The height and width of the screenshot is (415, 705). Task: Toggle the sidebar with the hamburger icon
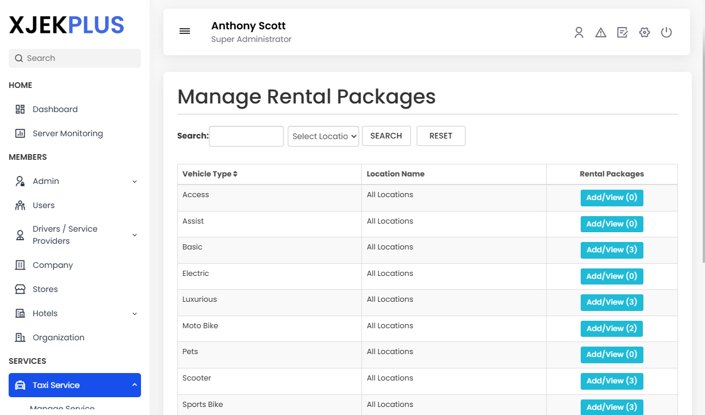pyautogui.click(x=184, y=31)
